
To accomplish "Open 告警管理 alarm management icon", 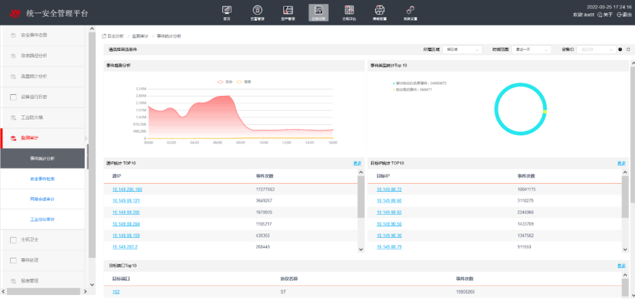I will [x=257, y=10].
